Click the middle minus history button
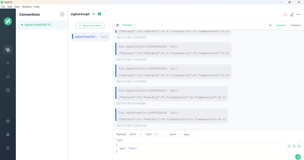Screen dimensions: 304x160 [x=294, y=146]
